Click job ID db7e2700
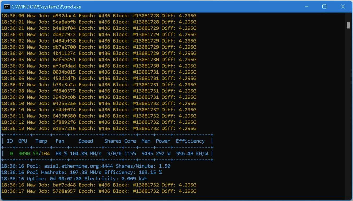The height and width of the screenshot is (201, 353). (64, 47)
